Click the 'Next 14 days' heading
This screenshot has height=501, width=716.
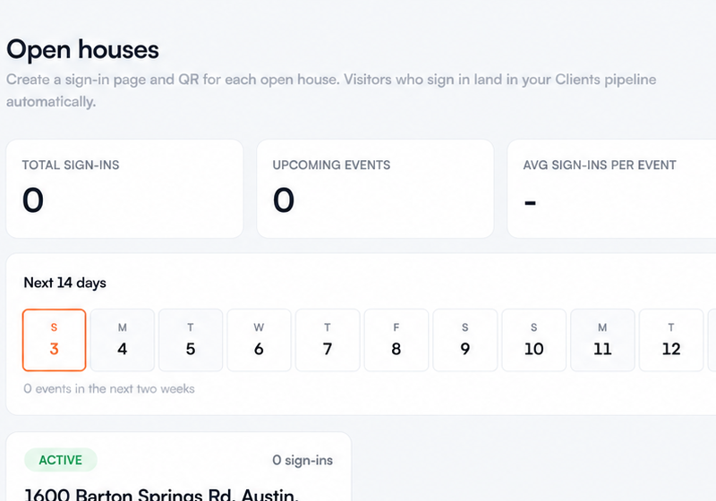pos(64,283)
